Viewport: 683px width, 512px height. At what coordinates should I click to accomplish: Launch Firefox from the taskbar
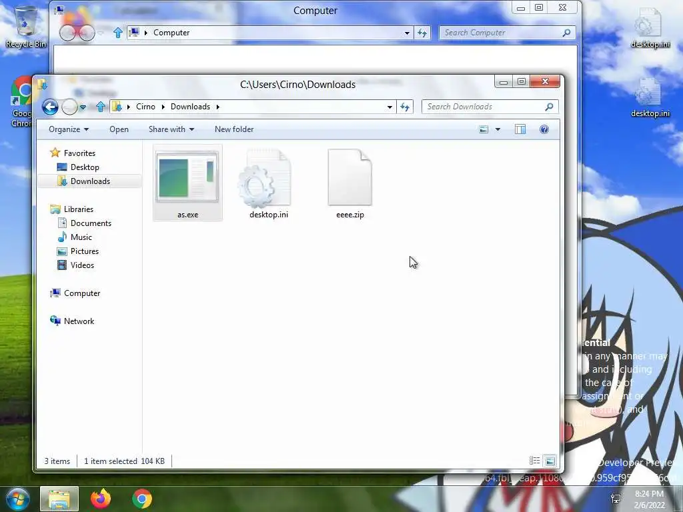point(101,499)
